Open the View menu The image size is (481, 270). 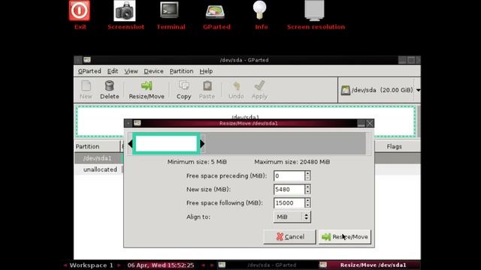pos(131,71)
